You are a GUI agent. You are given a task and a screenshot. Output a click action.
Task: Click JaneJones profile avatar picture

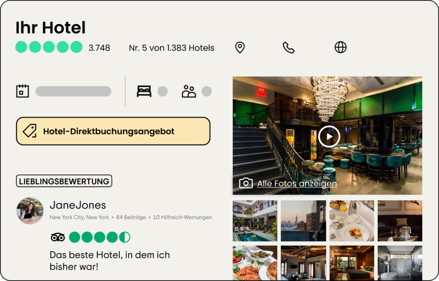point(30,210)
